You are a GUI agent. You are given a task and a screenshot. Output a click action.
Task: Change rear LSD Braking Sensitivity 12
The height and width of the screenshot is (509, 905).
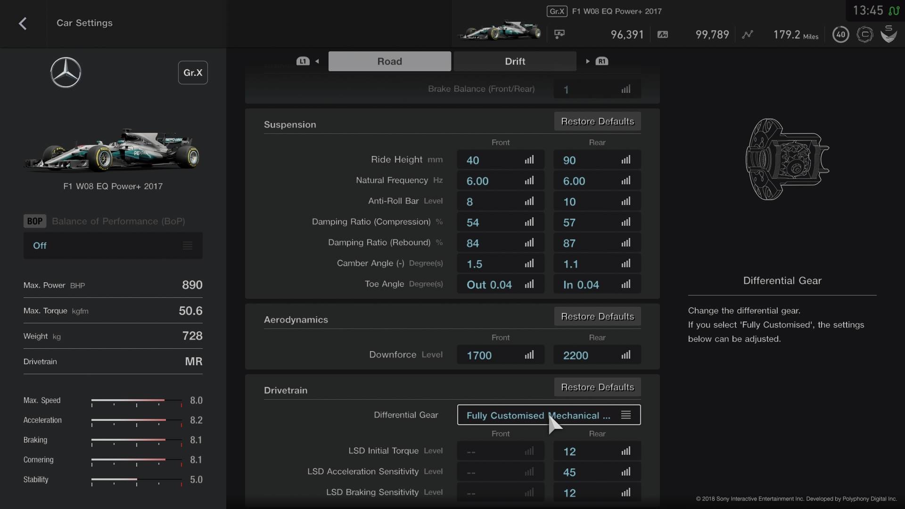597,493
